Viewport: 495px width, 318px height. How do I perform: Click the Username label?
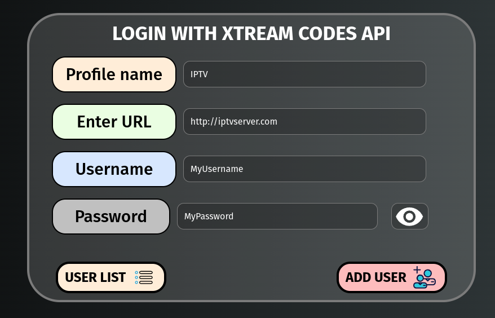pos(114,169)
